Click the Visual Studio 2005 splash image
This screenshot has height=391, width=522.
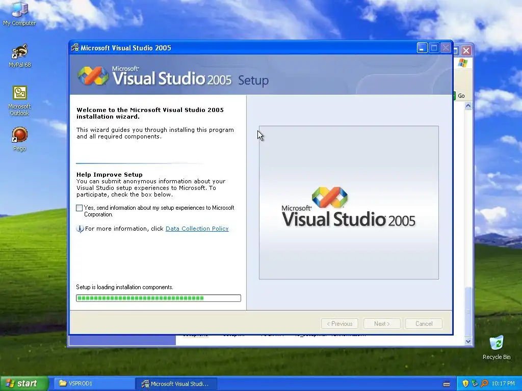[x=349, y=203]
